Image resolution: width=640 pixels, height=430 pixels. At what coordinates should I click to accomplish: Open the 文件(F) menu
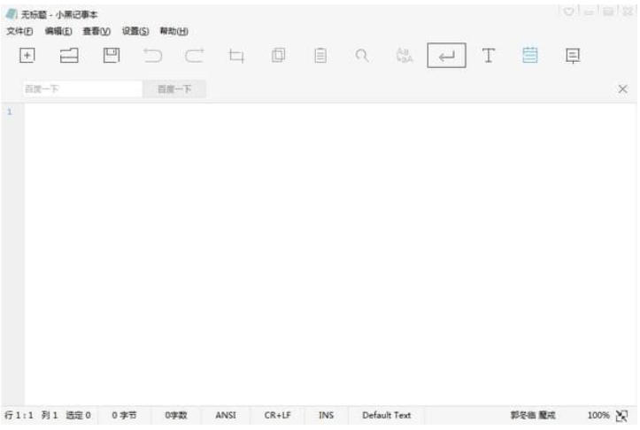pyautogui.click(x=19, y=31)
